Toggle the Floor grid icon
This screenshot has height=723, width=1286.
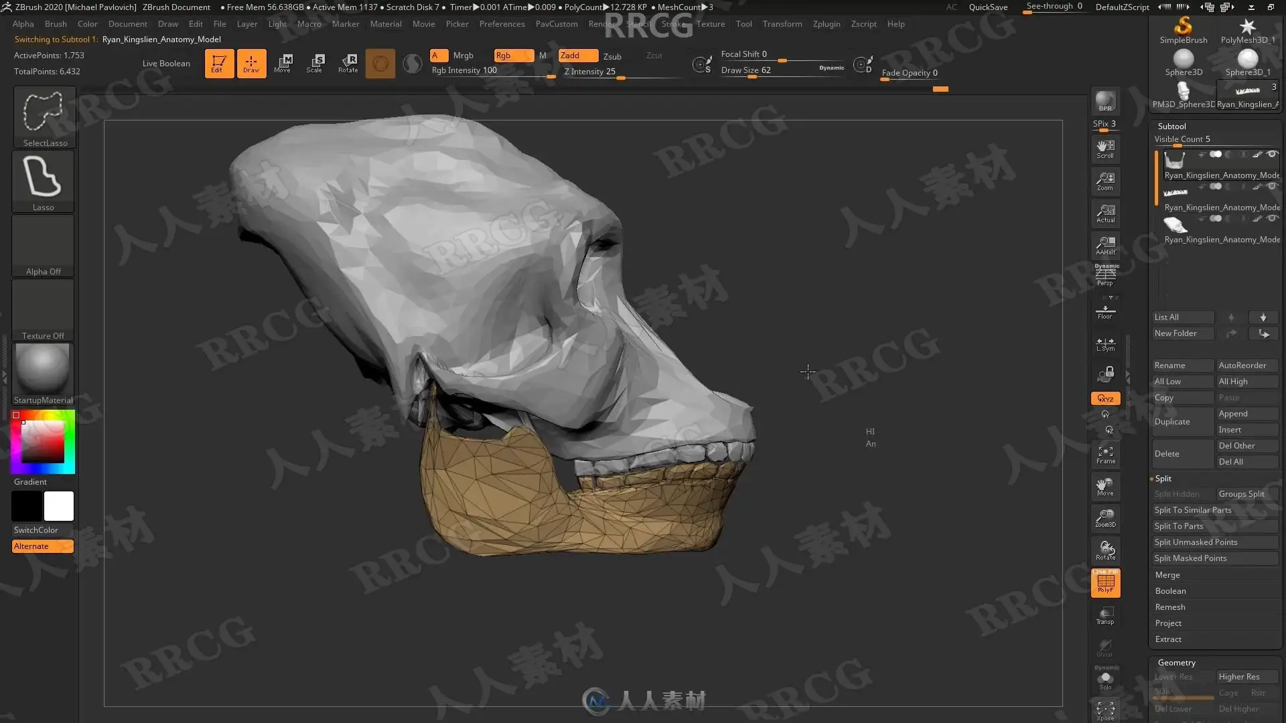[1105, 312]
